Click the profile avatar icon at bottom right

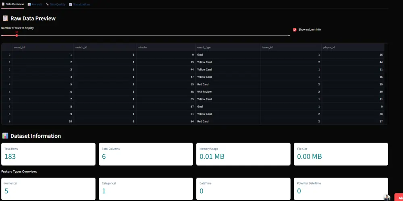tap(387, 197)
